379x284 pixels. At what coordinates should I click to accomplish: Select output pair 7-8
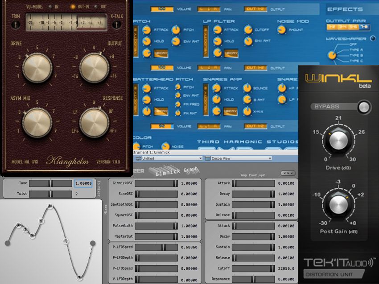[363, 27]
